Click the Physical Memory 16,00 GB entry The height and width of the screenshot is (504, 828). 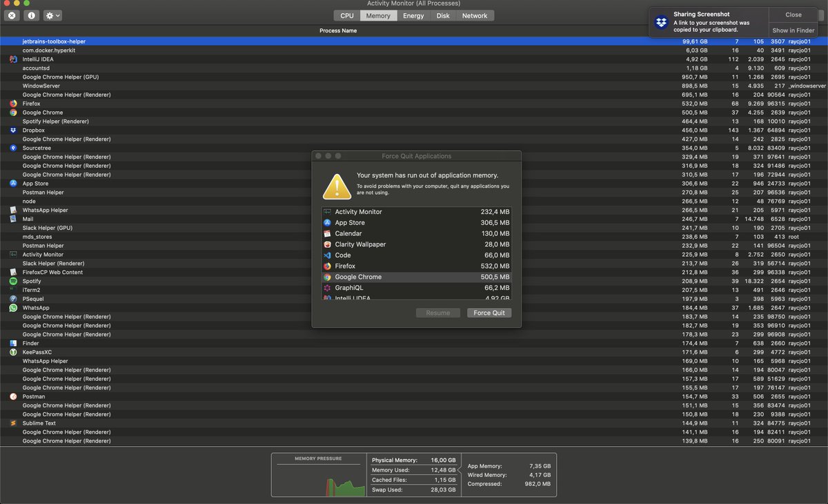pos(414,461)
